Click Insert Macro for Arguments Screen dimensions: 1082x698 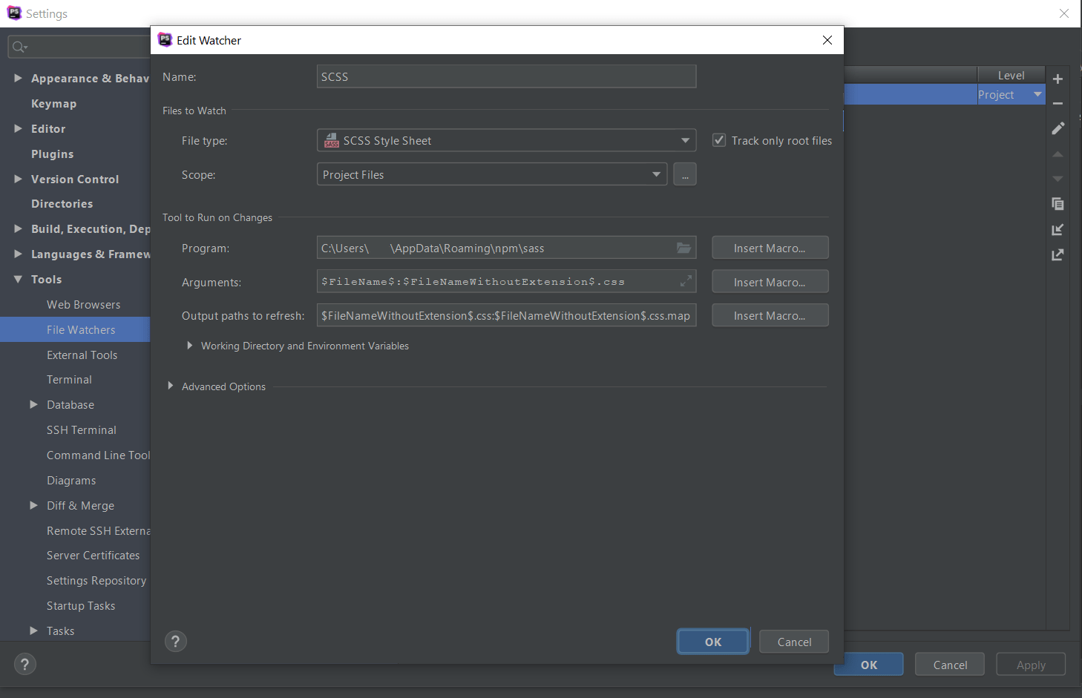770,282
